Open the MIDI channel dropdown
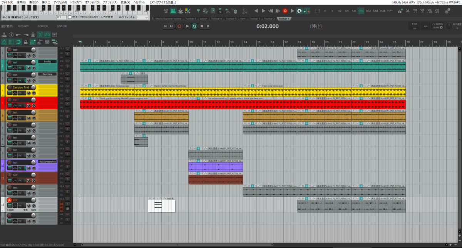The height and width of the screenshot is (248, 462). (142, 17)
